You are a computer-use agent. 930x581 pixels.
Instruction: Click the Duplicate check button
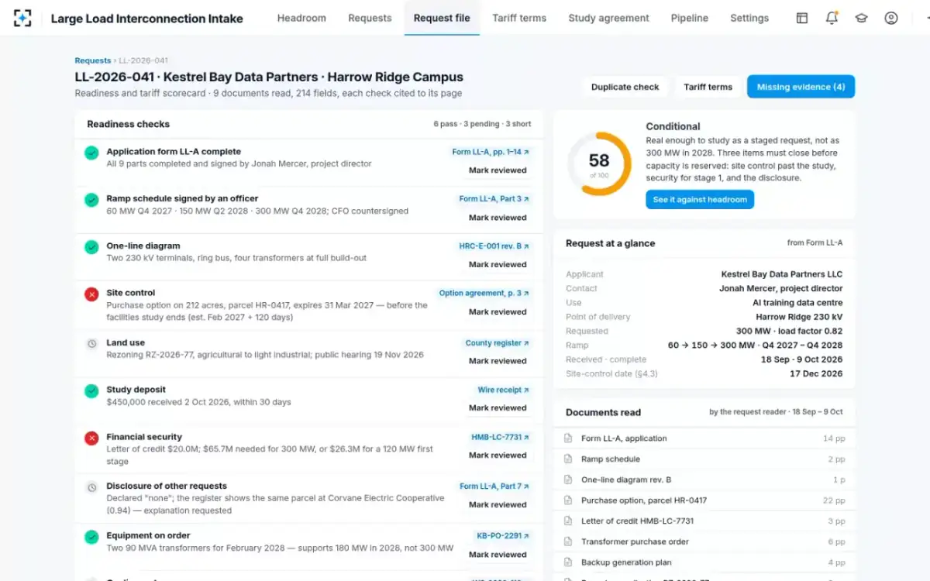click(625, 87)
